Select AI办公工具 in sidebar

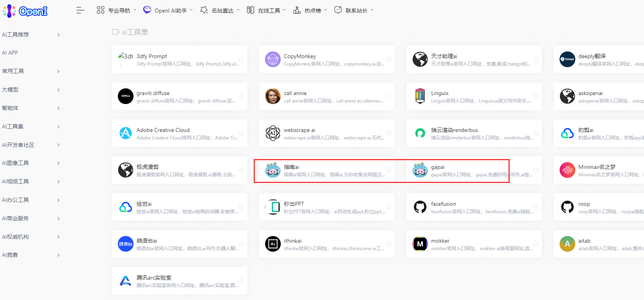click(15, 200)
